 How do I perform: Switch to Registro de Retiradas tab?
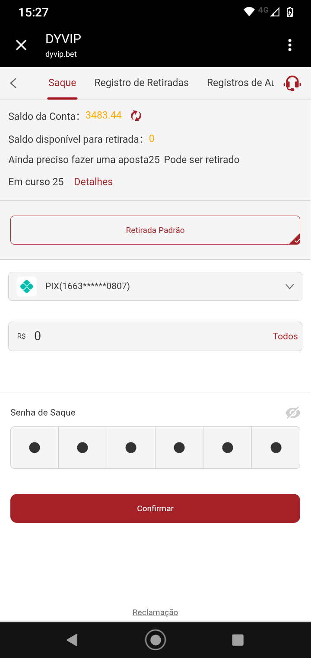coord(141,83)
